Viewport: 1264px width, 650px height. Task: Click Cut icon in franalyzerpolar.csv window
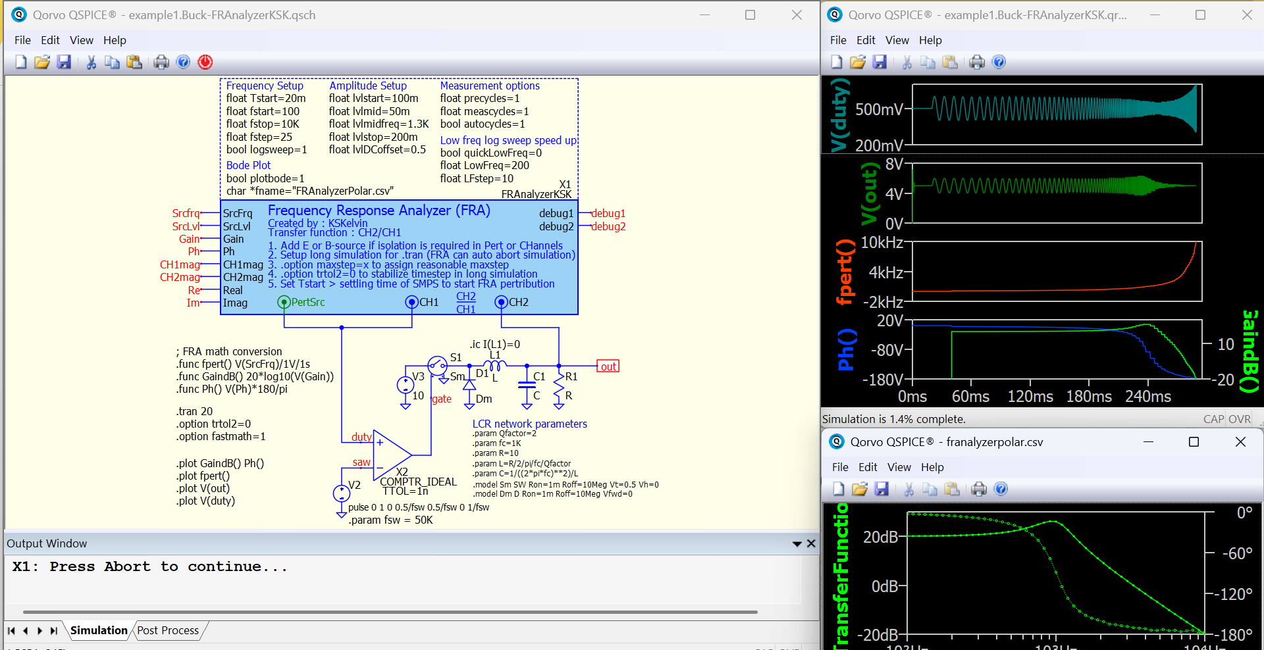pyautogui.click(x=909, y=489)
